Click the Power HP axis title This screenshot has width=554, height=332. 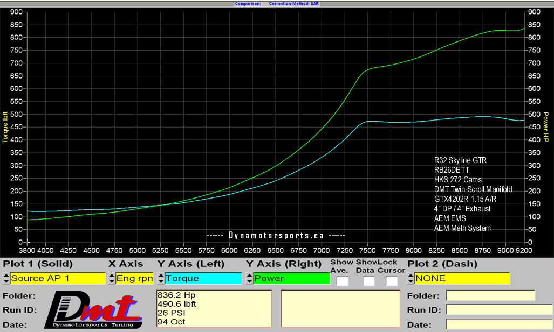click(546, 127)
